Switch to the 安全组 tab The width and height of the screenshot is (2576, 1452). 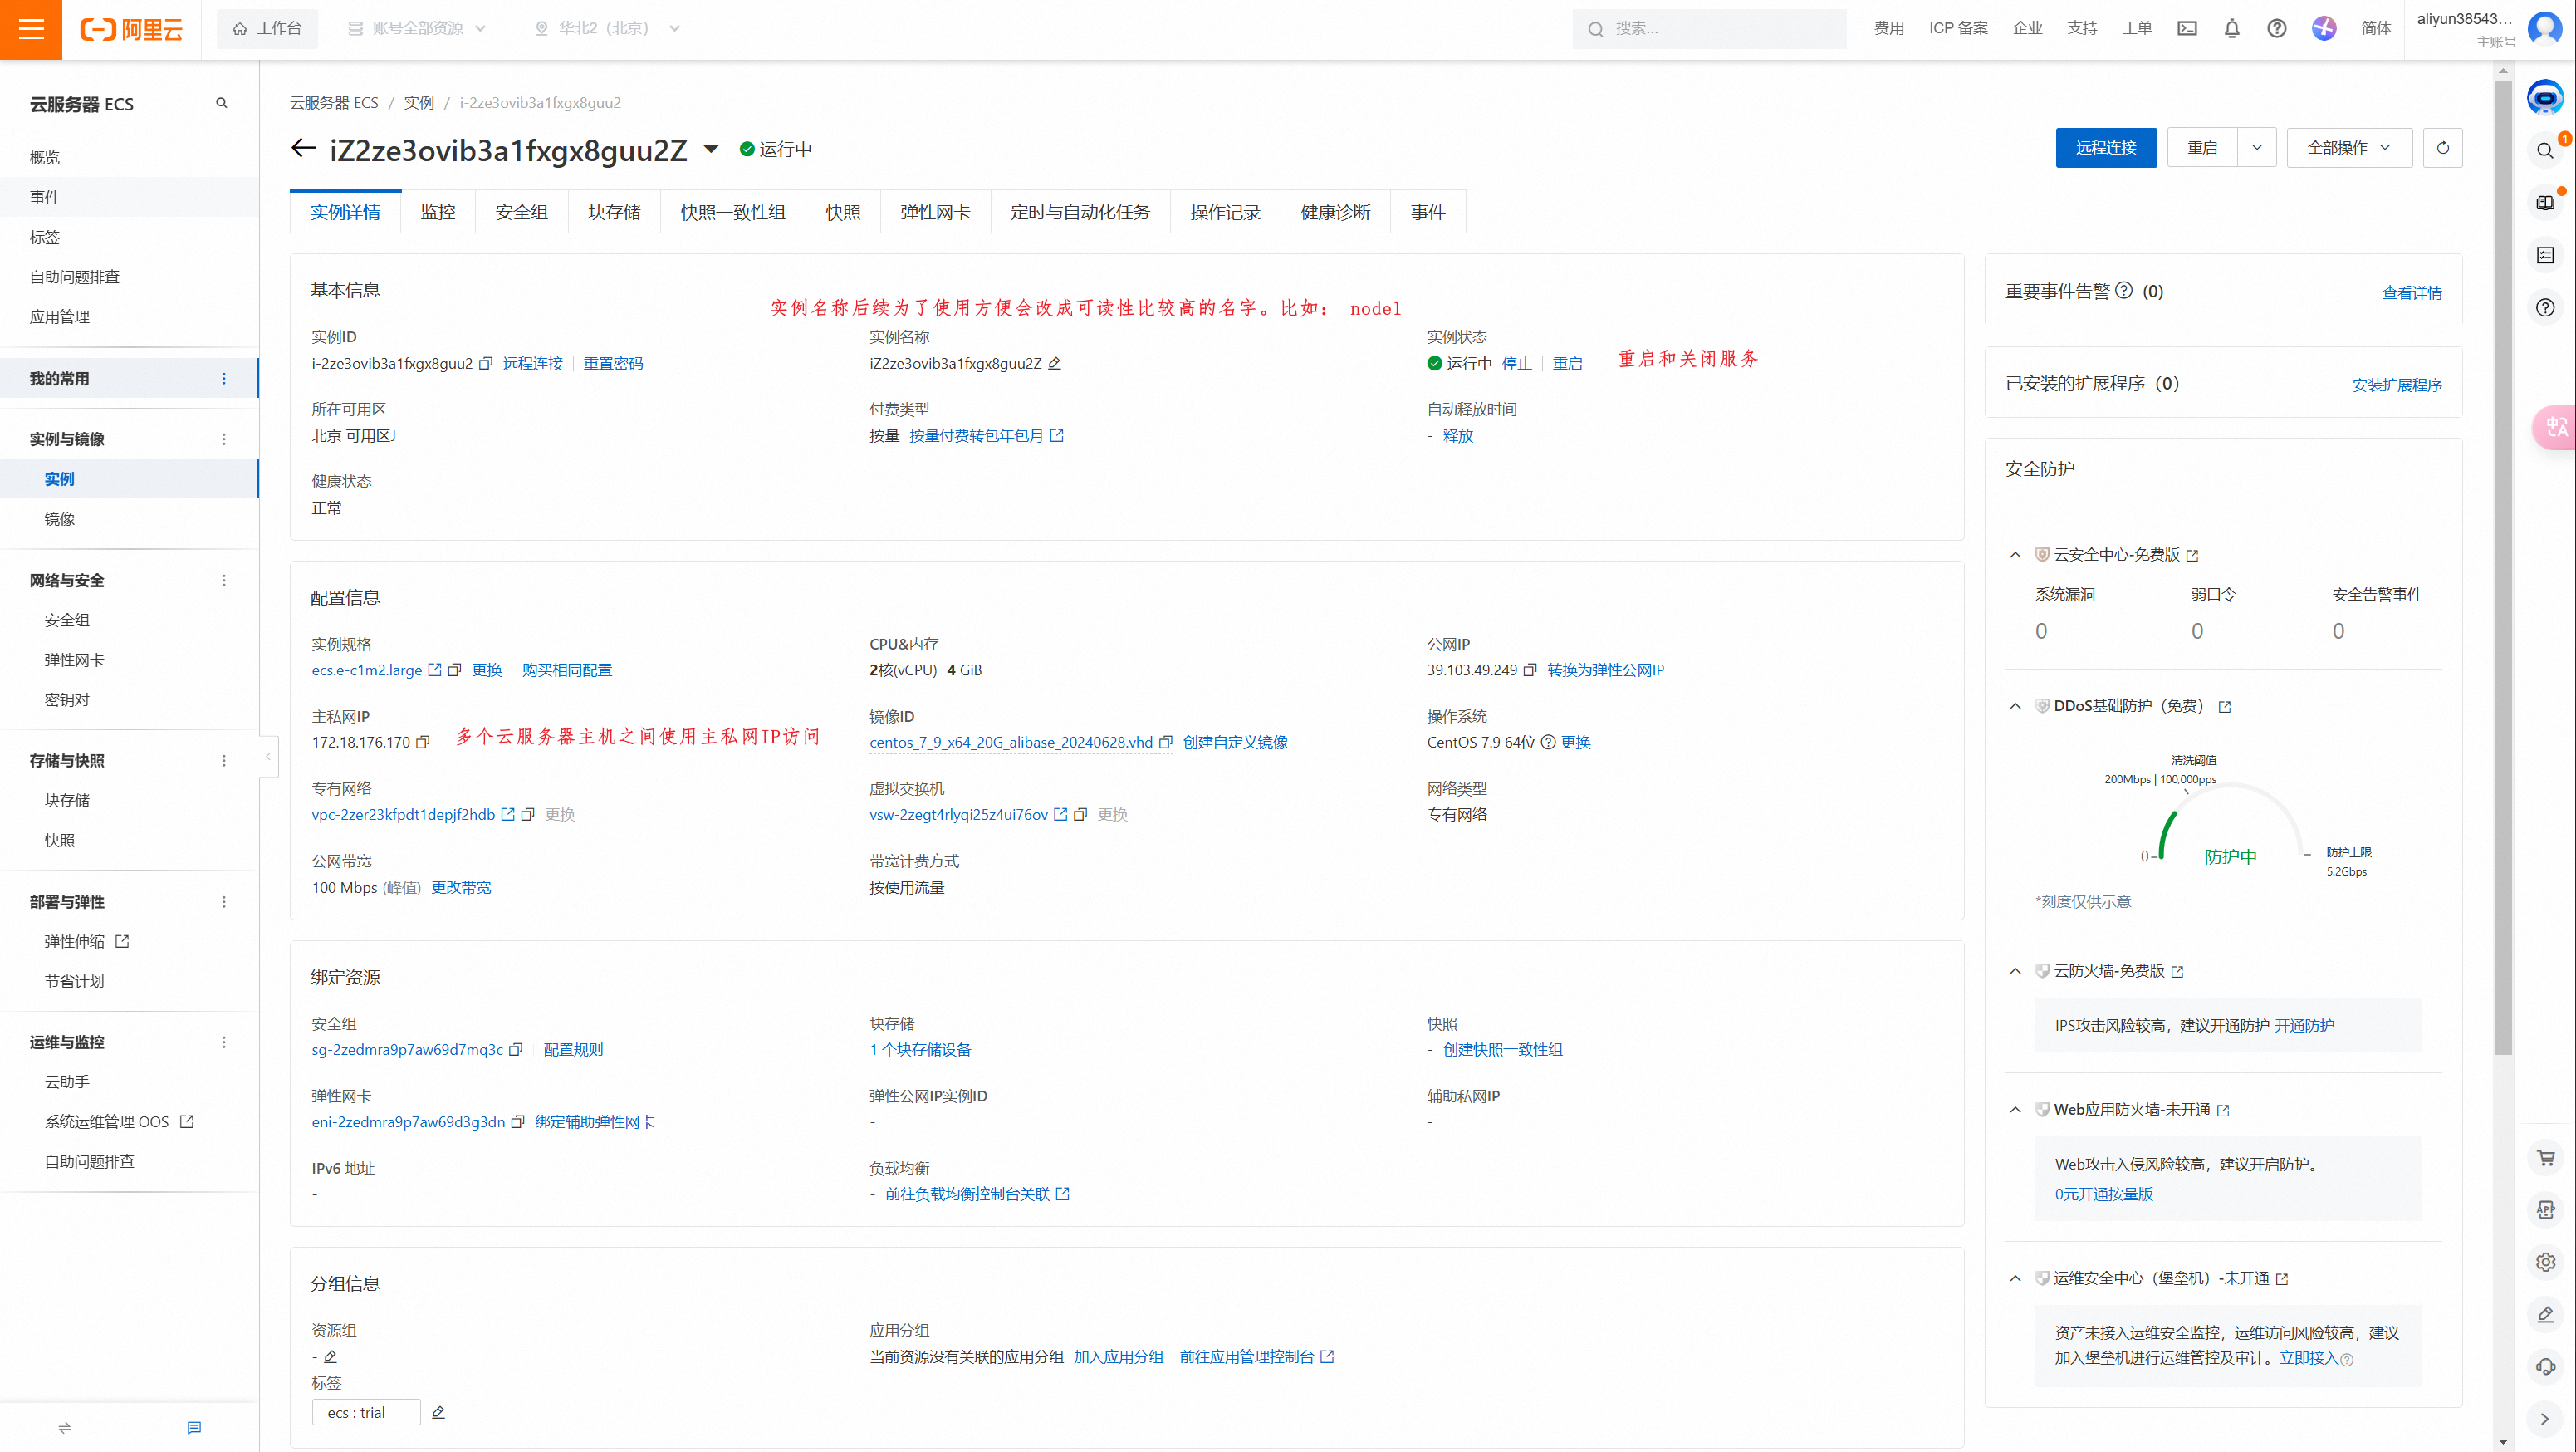[521, 212]
